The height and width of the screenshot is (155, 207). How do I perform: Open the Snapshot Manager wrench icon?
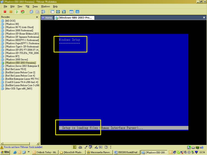point(43,12)
